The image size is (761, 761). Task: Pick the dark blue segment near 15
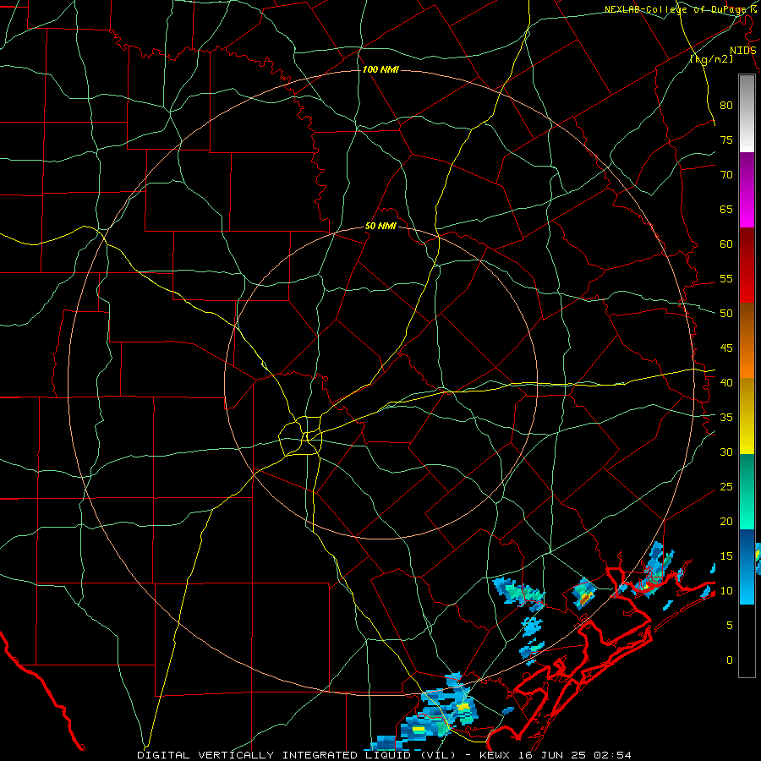tap(747, 550)
